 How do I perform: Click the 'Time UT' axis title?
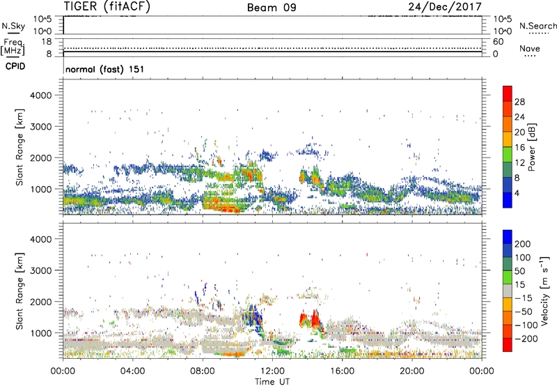[x=272, y=382]
